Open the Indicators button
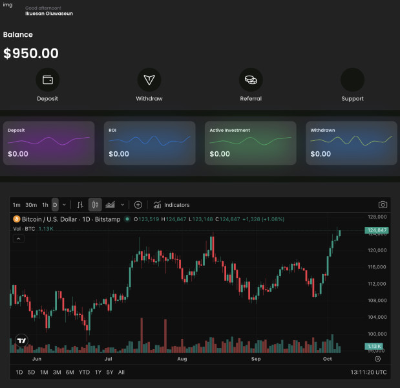 point(171,205)
